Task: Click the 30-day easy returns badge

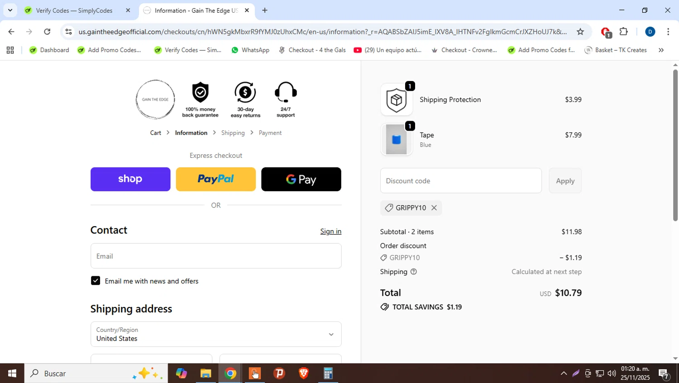Action: pos(245,100)
